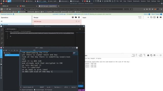Reset CyberChef pane layout

point(161,17)
